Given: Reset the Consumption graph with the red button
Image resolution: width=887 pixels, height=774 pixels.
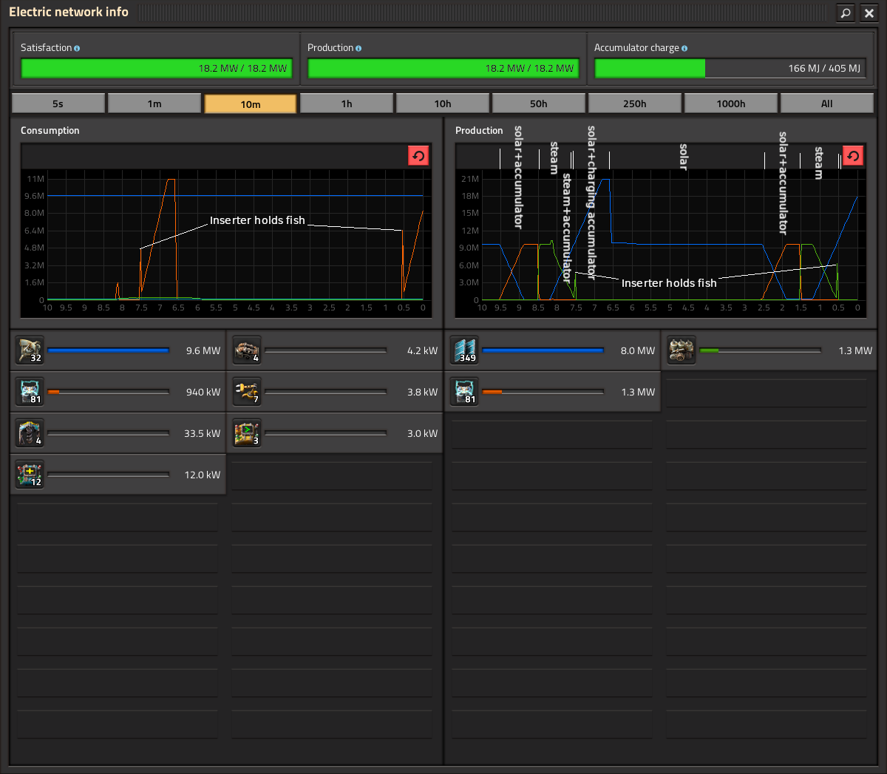Looking at the screenshot, I should [418, 155].
